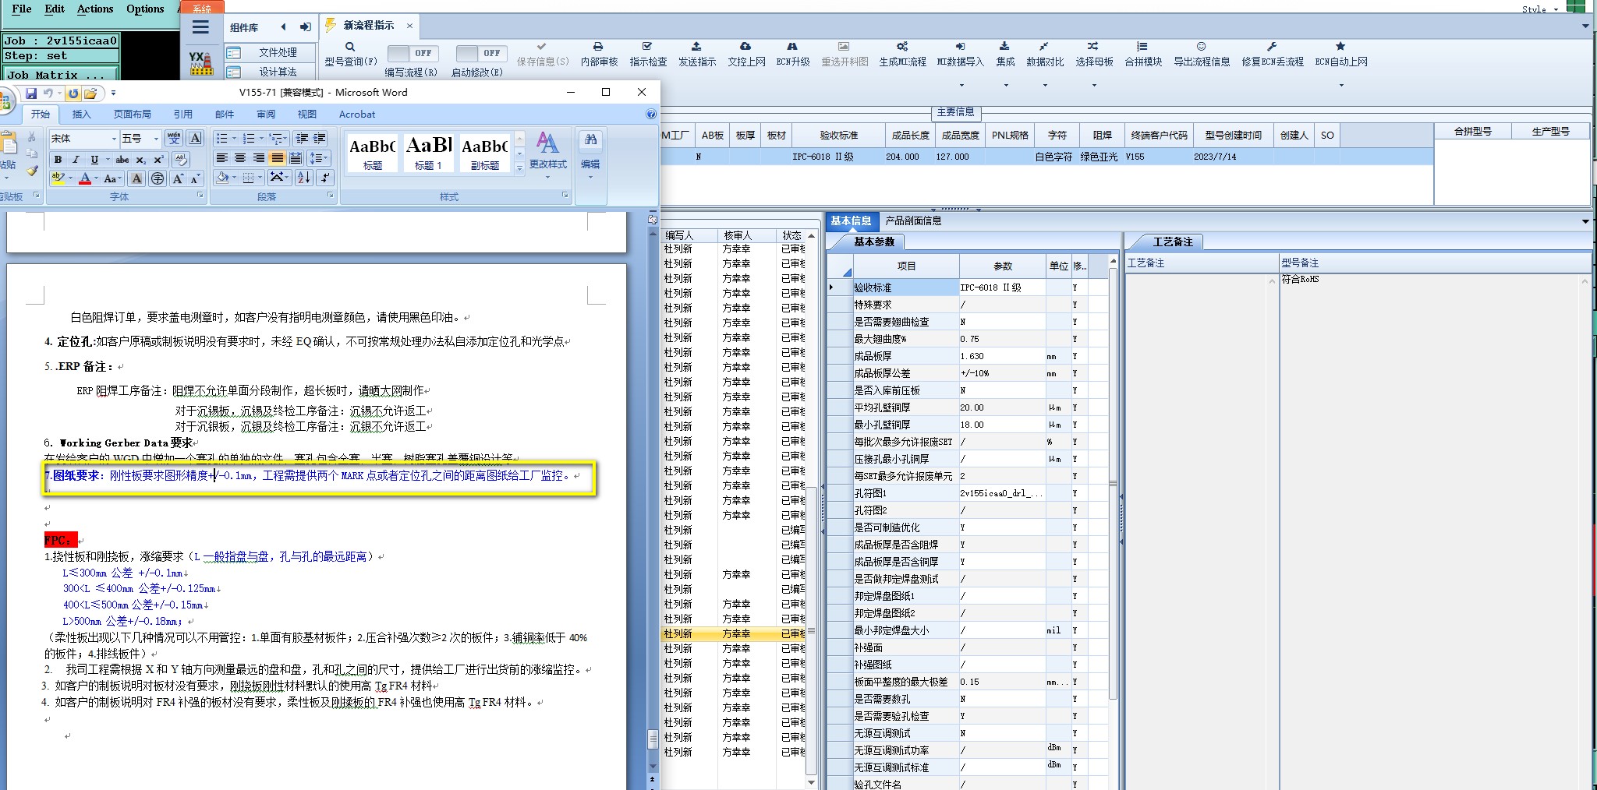This screenshot has height=790, width=1597.
Task: Open the MI数据导入 dropdown arrow
Action: 961,85
